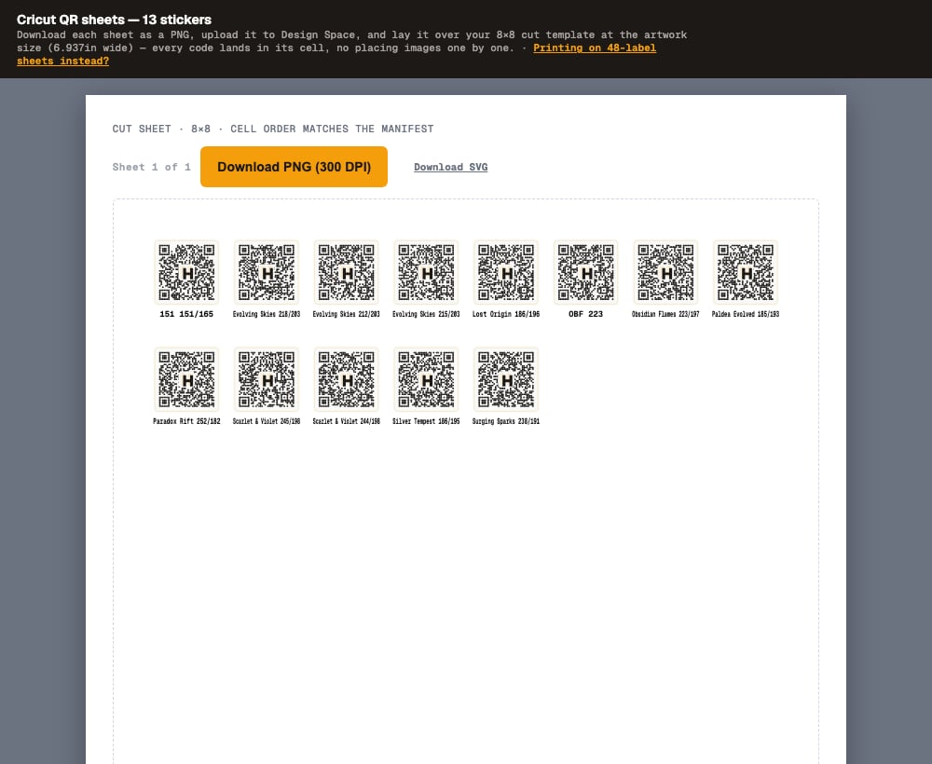Screen dimensions: 932x764
Task: Select the OBF 223 QR code
Action: pyautogui.click(x=585, y=272)
